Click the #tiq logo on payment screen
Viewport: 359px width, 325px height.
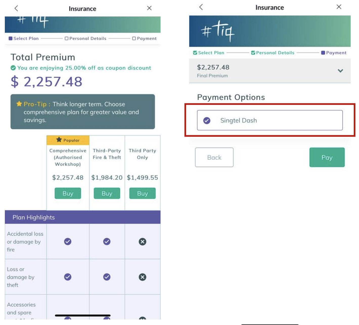[217, 31]
